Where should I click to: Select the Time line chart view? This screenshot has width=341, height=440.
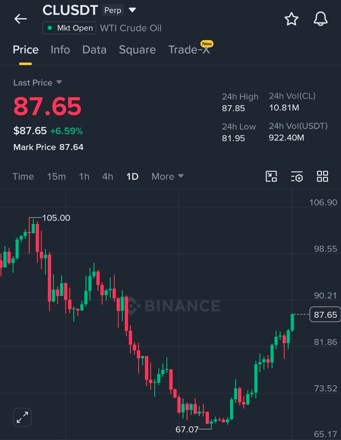[23, 176]
